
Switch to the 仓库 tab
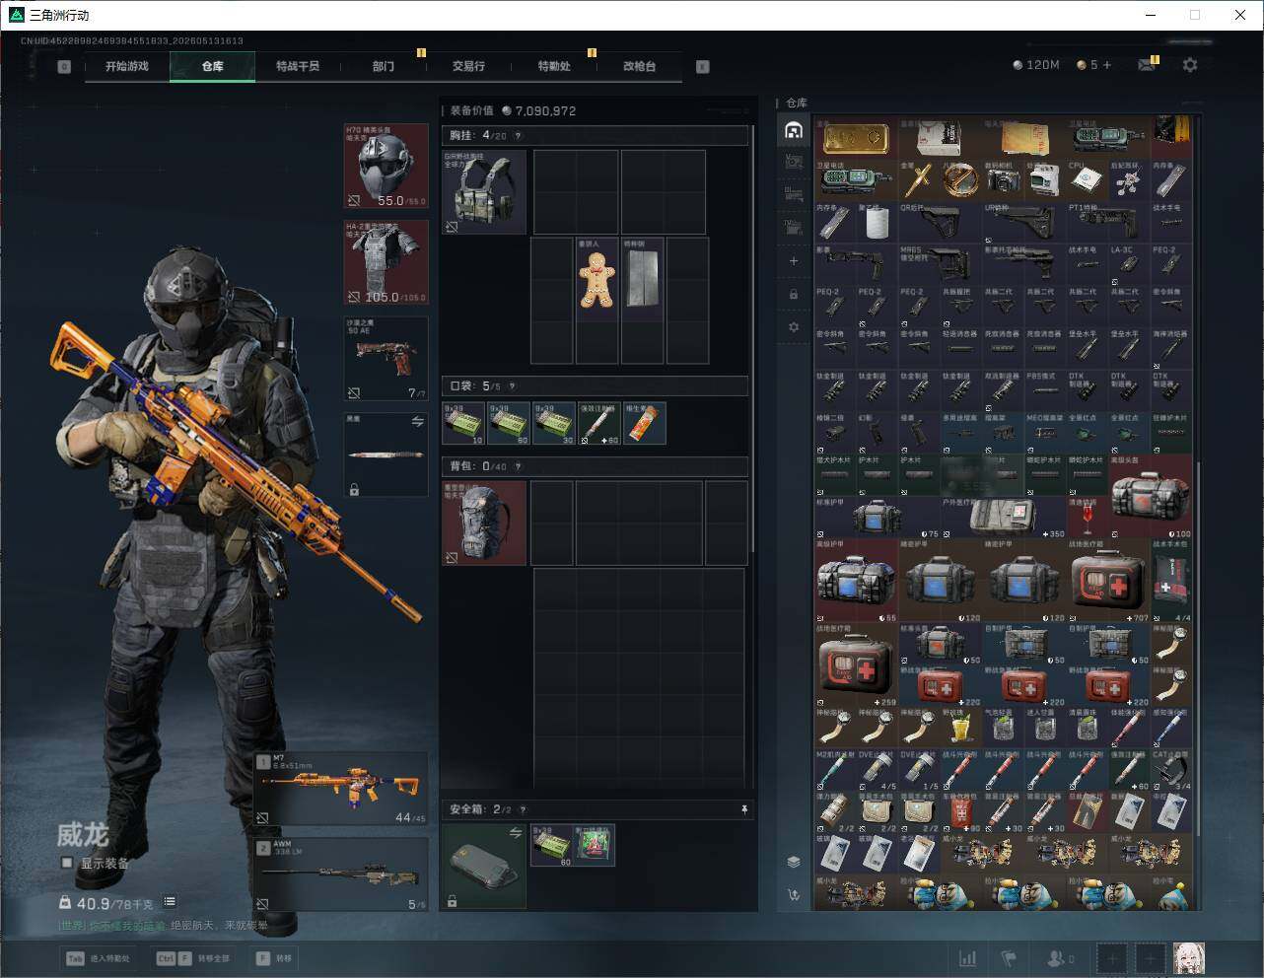(212, 66)
